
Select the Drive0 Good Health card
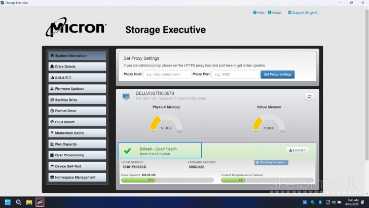160,150
